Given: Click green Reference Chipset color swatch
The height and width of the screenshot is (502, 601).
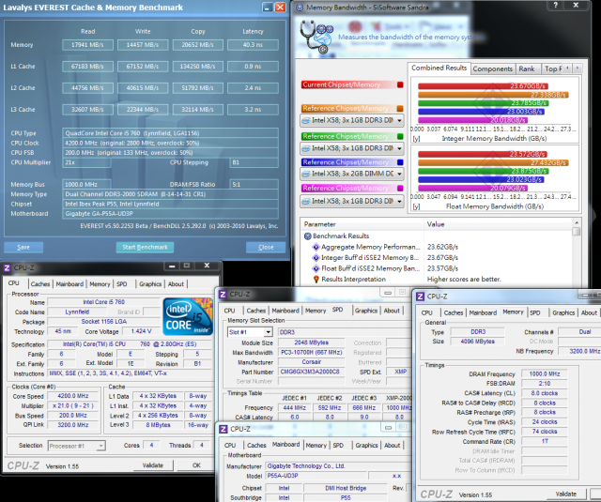Looking at the screenshot, I should tap(400, 136).
